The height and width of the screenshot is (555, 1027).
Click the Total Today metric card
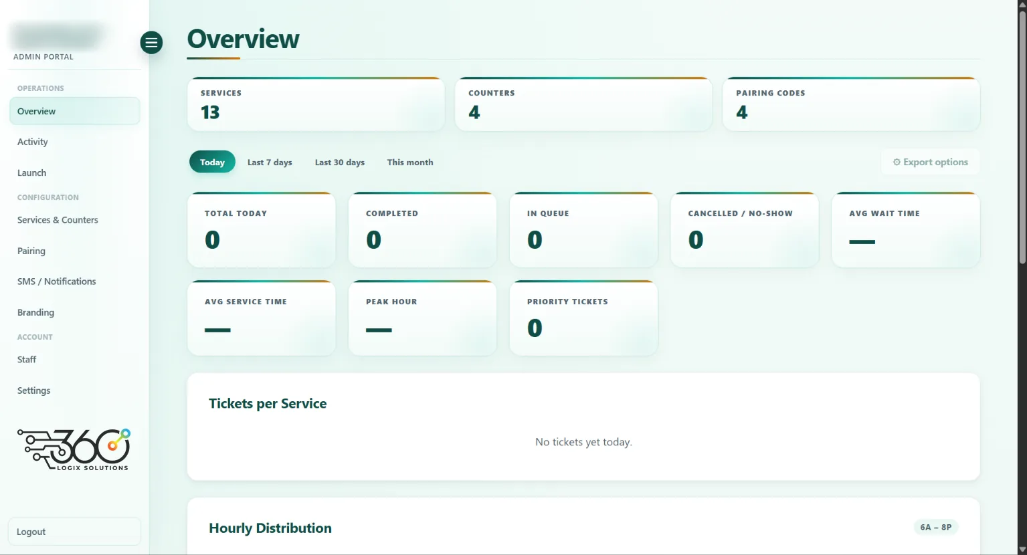262,230
